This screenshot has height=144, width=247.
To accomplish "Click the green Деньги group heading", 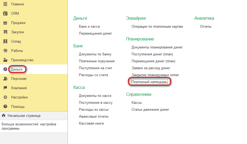I will coord(80,18).
